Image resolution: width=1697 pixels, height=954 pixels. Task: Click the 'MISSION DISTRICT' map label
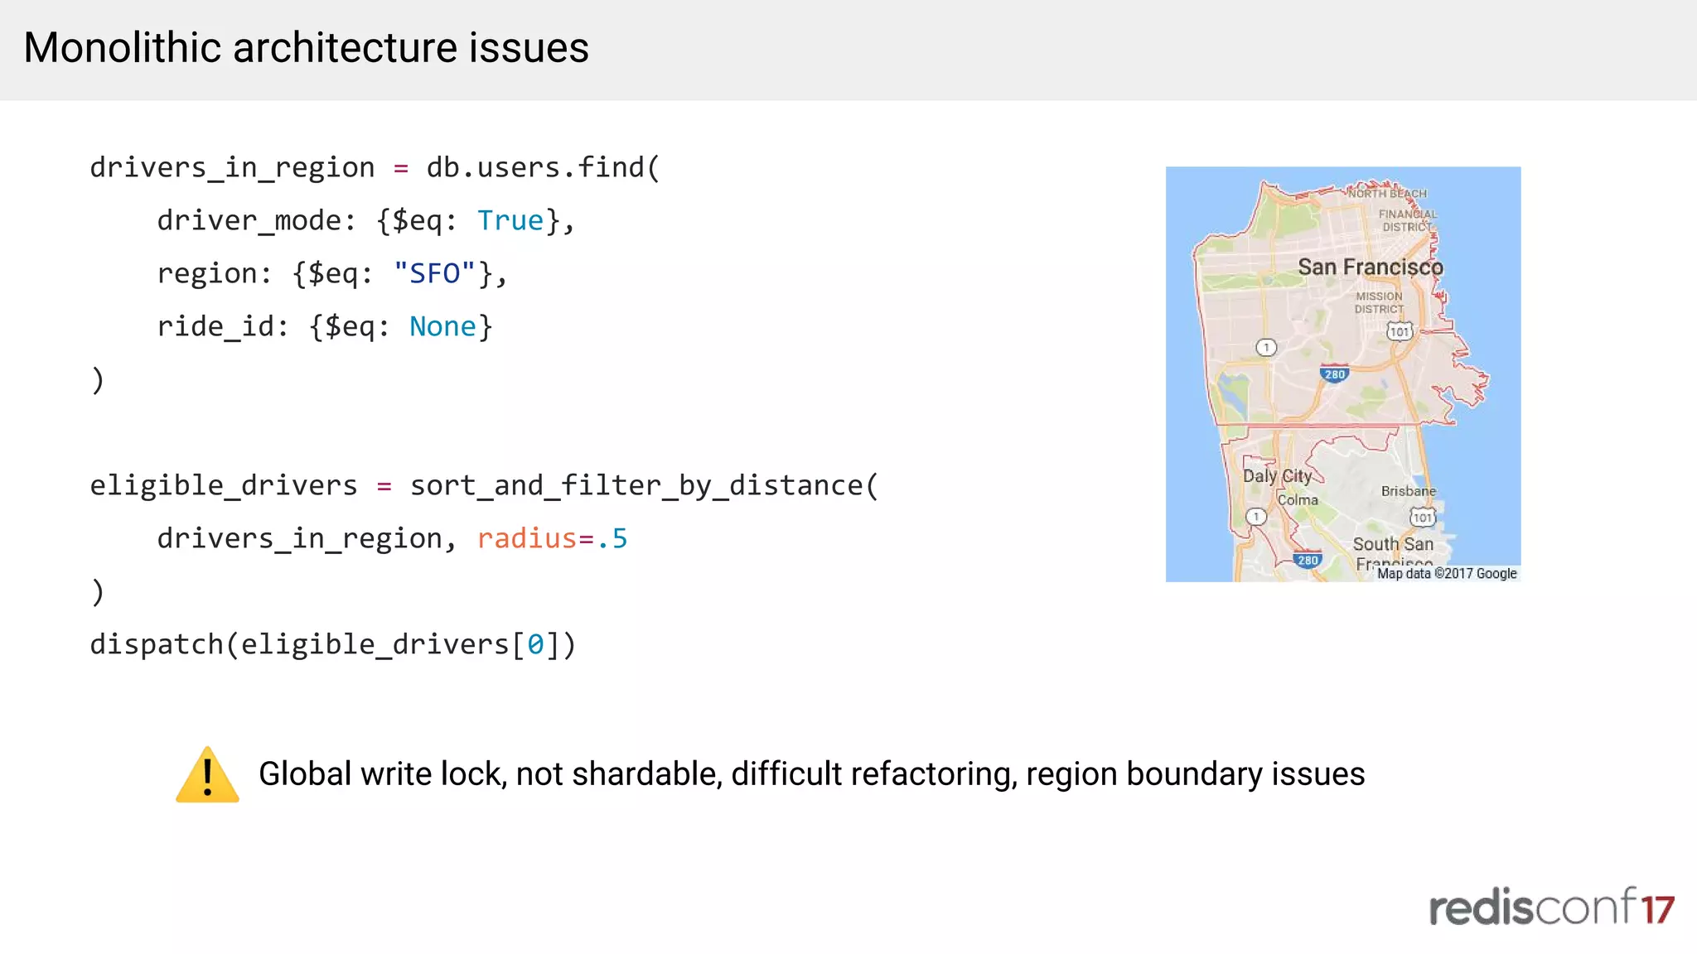tap(1379, 302)
